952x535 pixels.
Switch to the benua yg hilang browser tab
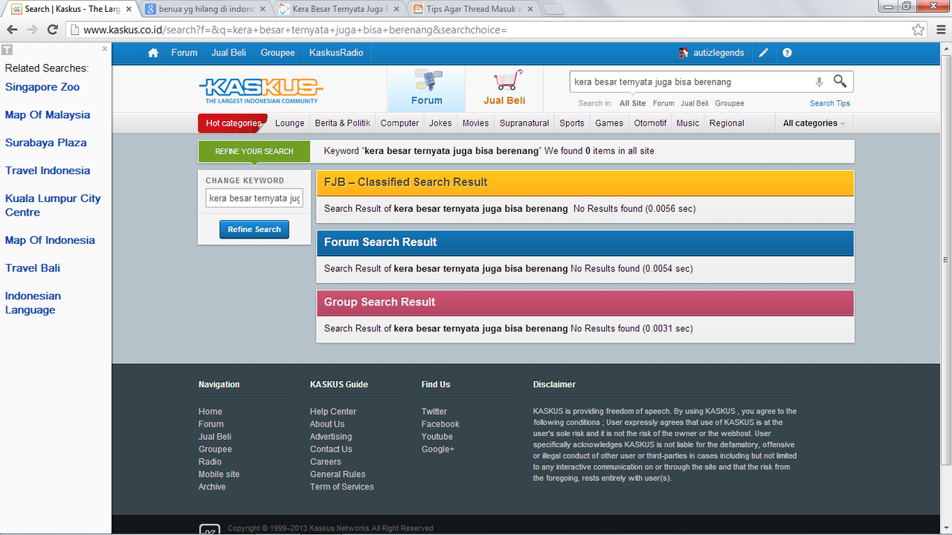pyautogui.click(x=206, y=9)
